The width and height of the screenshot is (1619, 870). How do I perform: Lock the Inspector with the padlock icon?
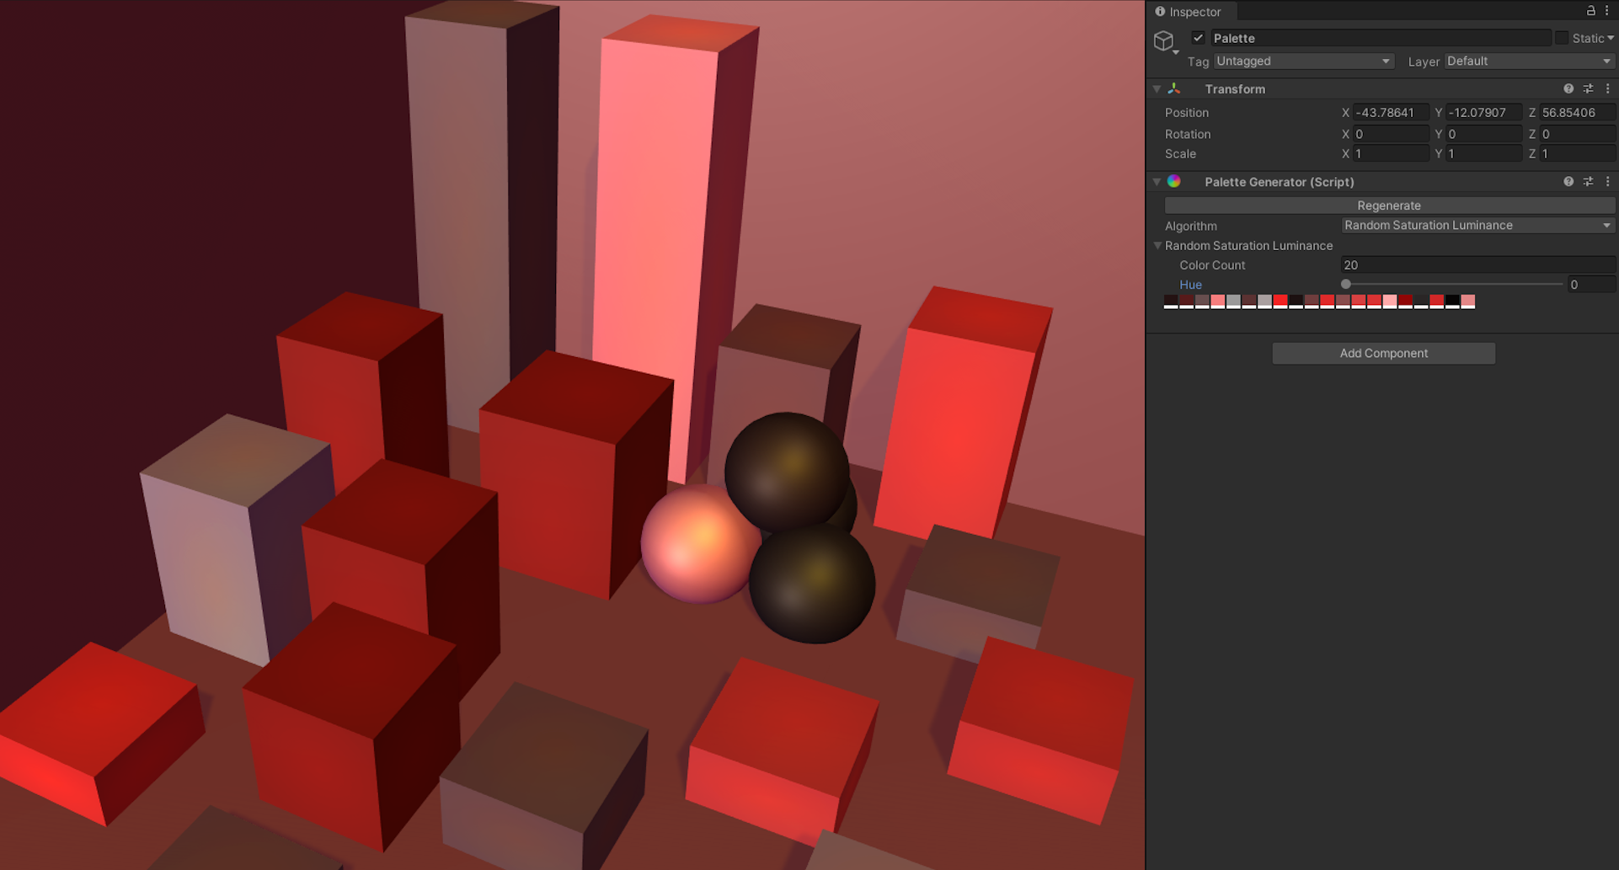1590,11
